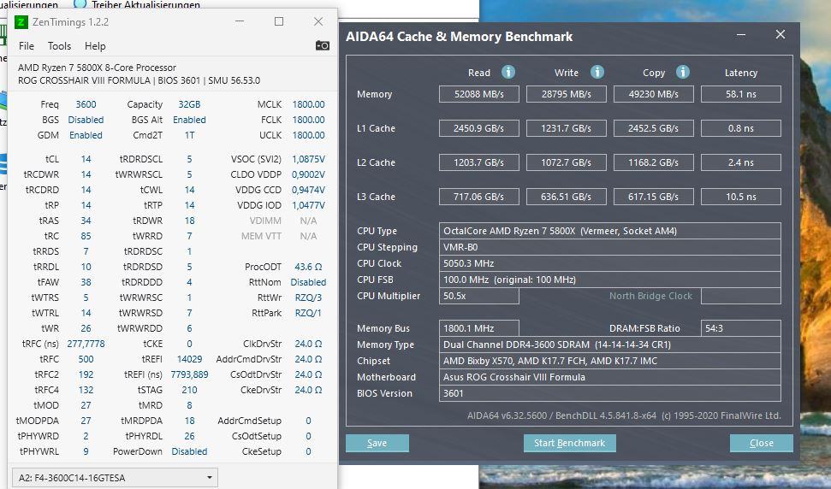831x489 pixels.
Task: Click the RttPark value RZQ/1
Action: tap(308, 313)
